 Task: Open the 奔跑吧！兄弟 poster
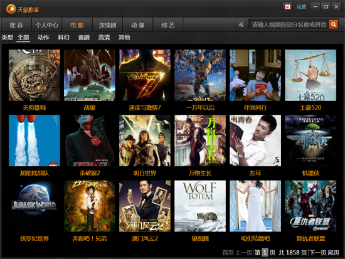point(90,206)
